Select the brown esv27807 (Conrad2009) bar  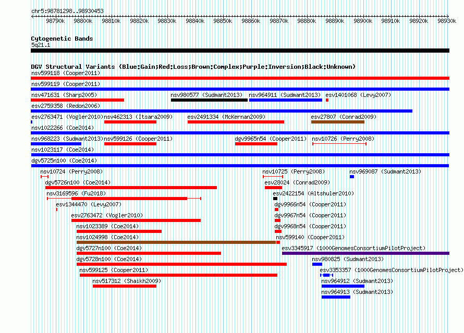click(x=338, y=122)
